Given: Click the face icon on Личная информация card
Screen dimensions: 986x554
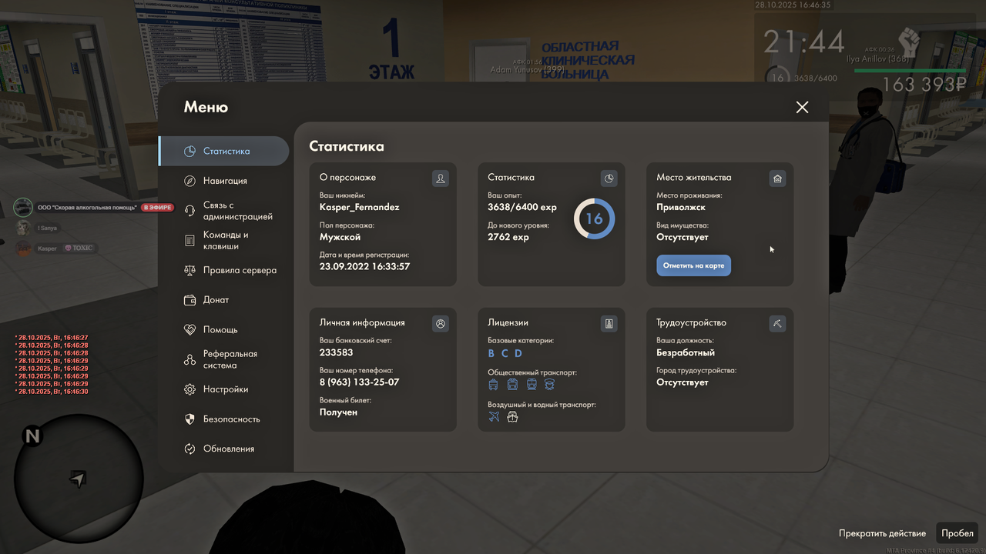Looking at the screenshot, I should coord(441,324).
